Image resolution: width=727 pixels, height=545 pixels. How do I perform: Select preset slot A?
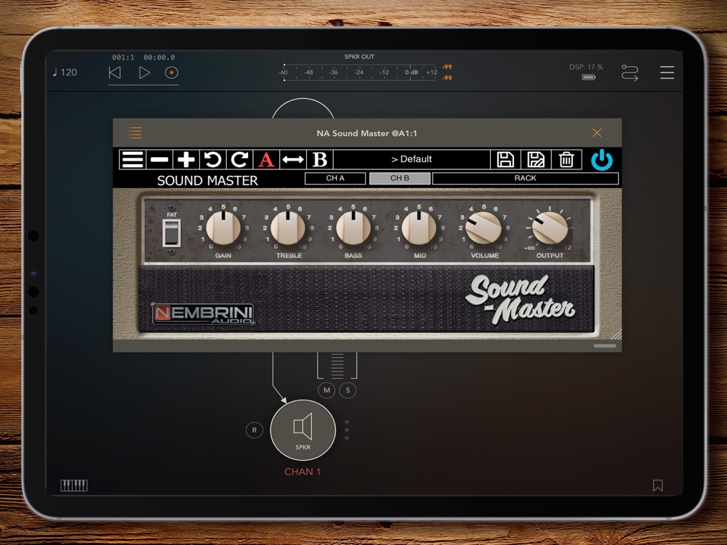266,159
